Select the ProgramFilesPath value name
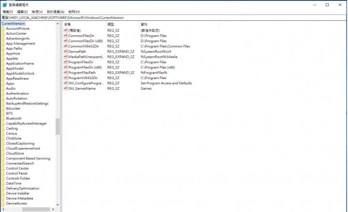The image size is (348, 212). [x=82, y=73]
